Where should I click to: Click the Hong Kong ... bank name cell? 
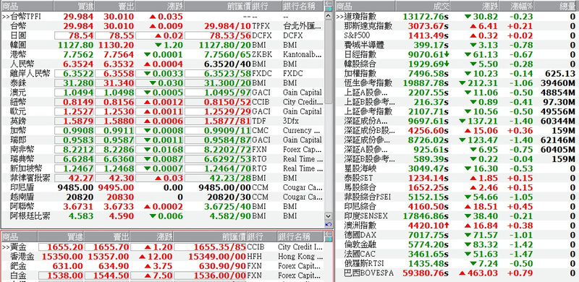[300, 257]
